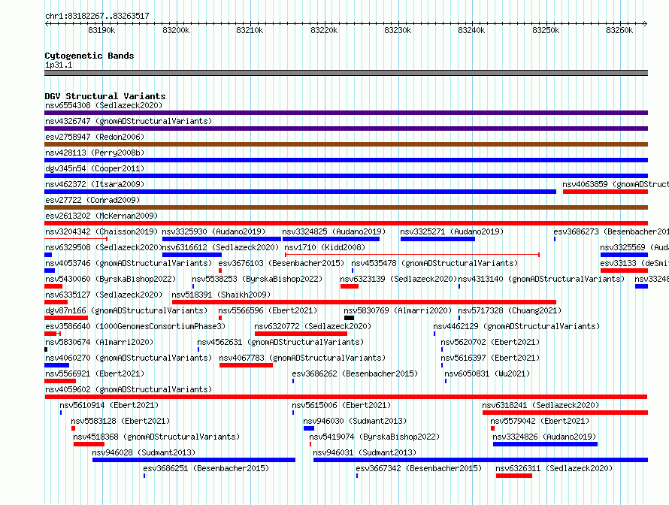Open the nsv5430060 (ByrskaBishop2022) label
The height and width of the screenshot is (505, 669).
[x=110, y=279]
